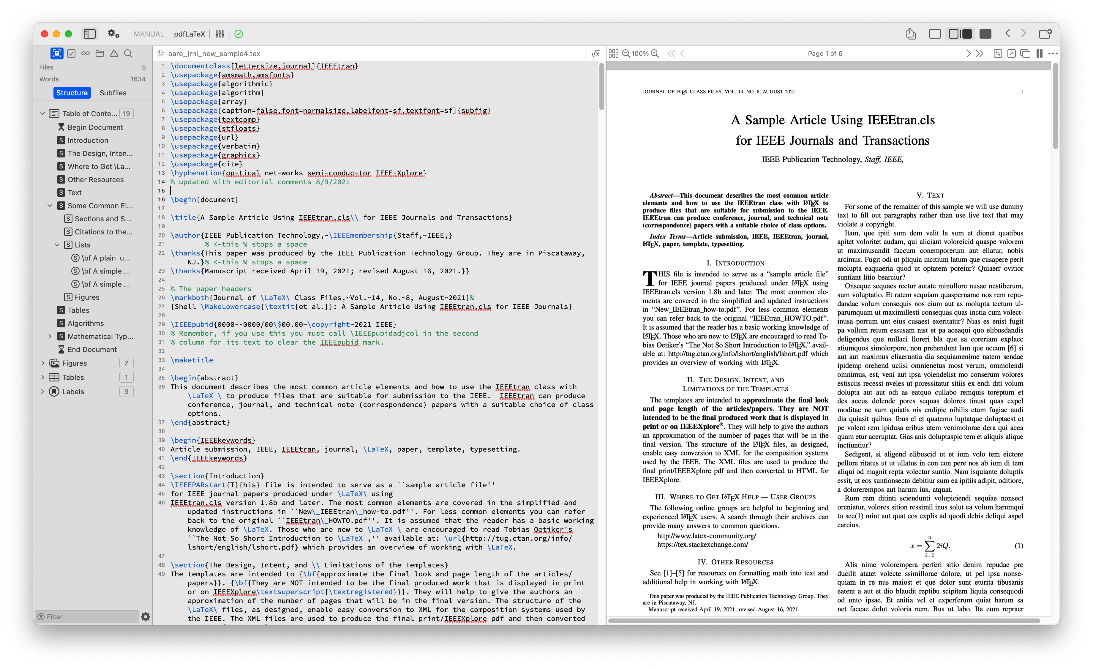Open PDF in external viewer icon
This screenshot has width=1093, height=669.
1011,53
